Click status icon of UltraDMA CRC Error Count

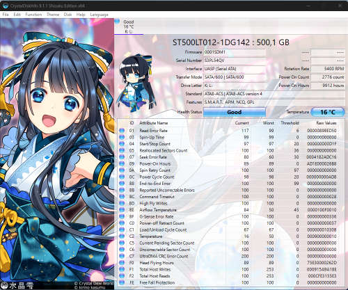[122, 256]
